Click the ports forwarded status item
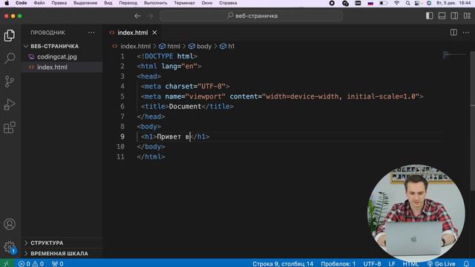475x267 pixels. pos(58,264)
